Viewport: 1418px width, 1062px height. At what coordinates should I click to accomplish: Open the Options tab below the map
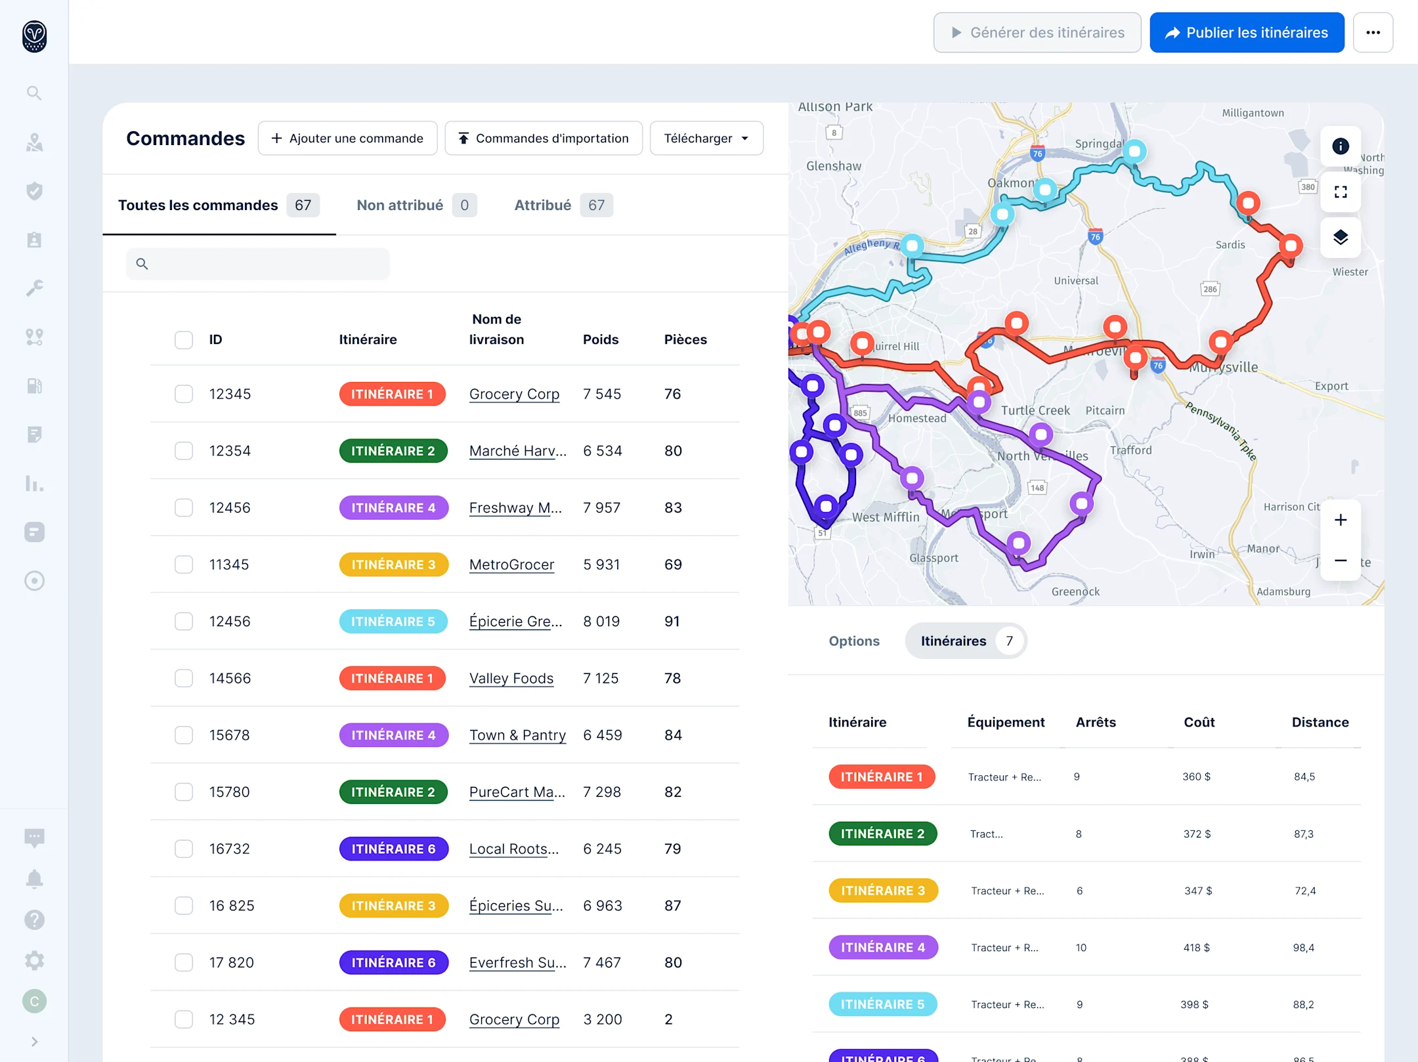pyautogui.click(x=854, y=641)
